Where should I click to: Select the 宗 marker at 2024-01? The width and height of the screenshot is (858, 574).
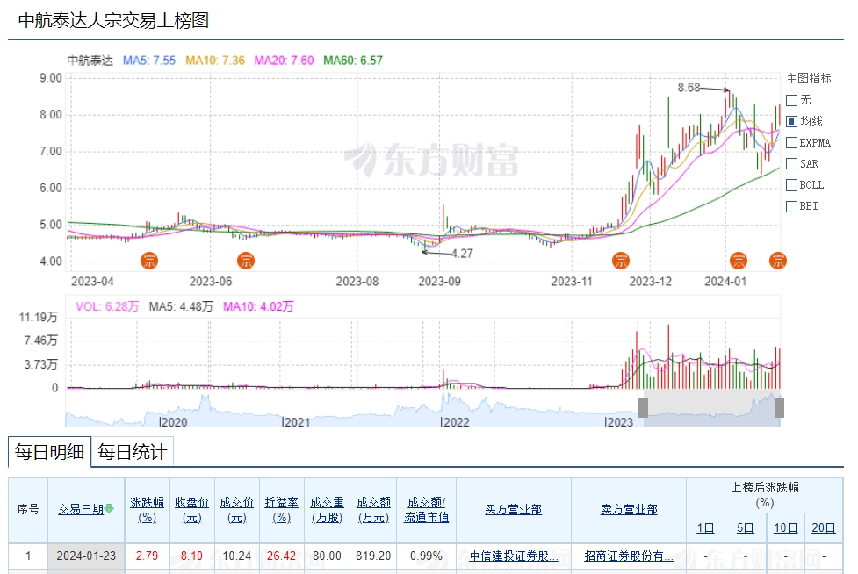[x=739, y=260]
